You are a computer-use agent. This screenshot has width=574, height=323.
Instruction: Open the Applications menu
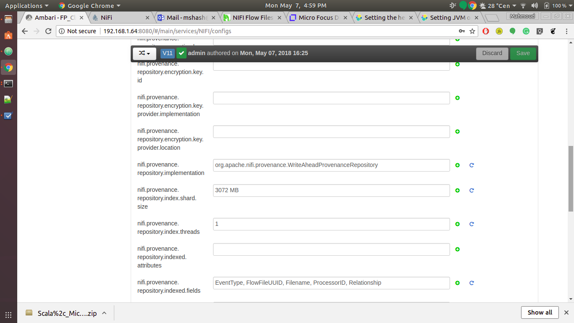coord(24,5)
